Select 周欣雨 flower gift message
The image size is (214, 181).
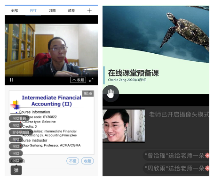tap(176, 168)
